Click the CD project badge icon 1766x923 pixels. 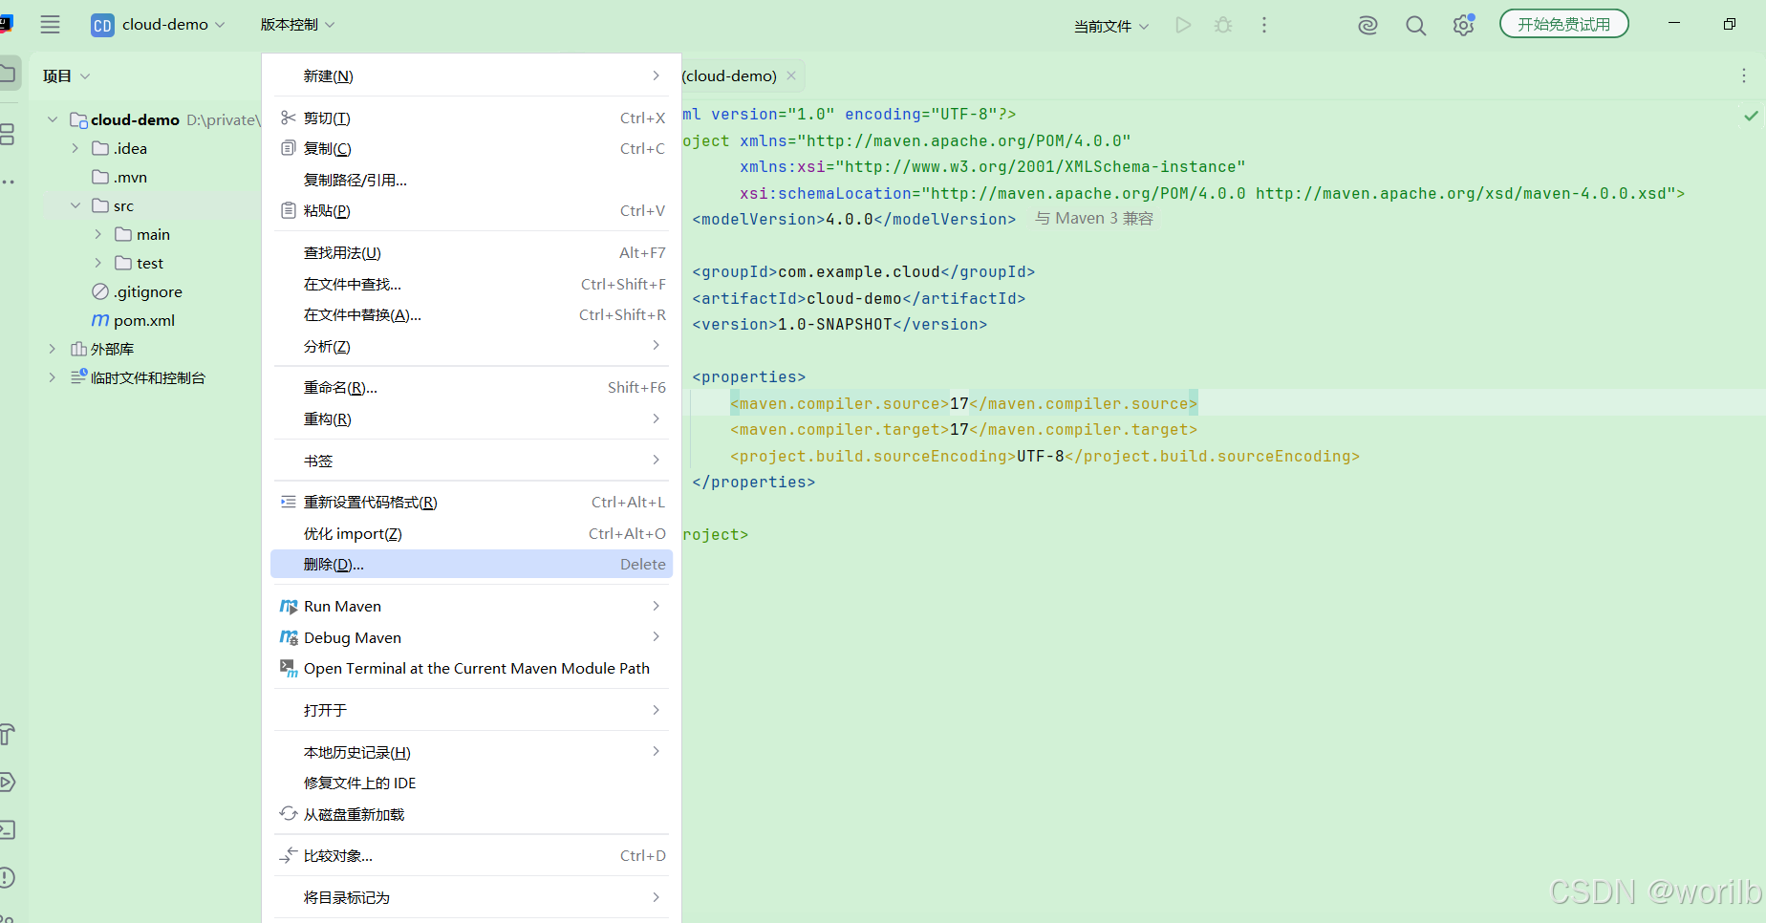click(102, 26)
